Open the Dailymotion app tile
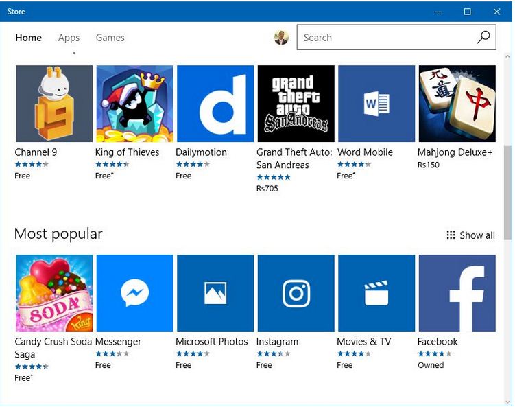Viewport: 515px width, 407px height. [215, 104]
